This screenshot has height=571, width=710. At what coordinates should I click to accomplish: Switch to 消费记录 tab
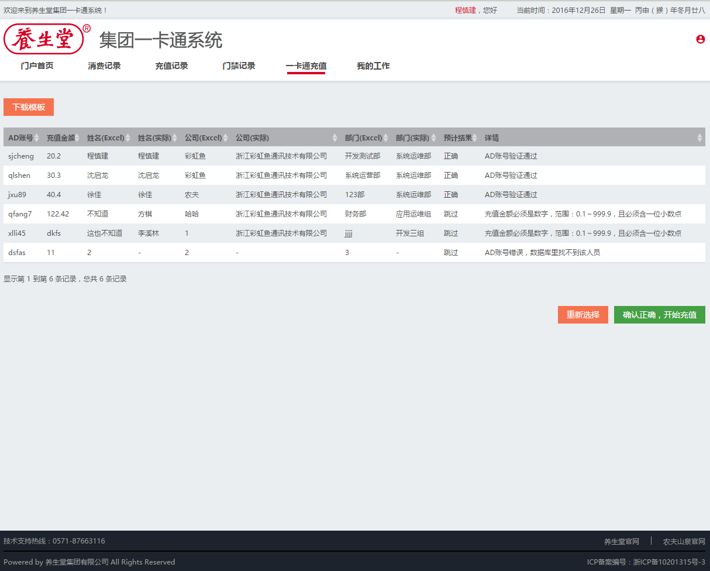[104, 66]
